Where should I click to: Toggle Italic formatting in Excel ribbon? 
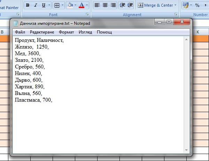36,5
